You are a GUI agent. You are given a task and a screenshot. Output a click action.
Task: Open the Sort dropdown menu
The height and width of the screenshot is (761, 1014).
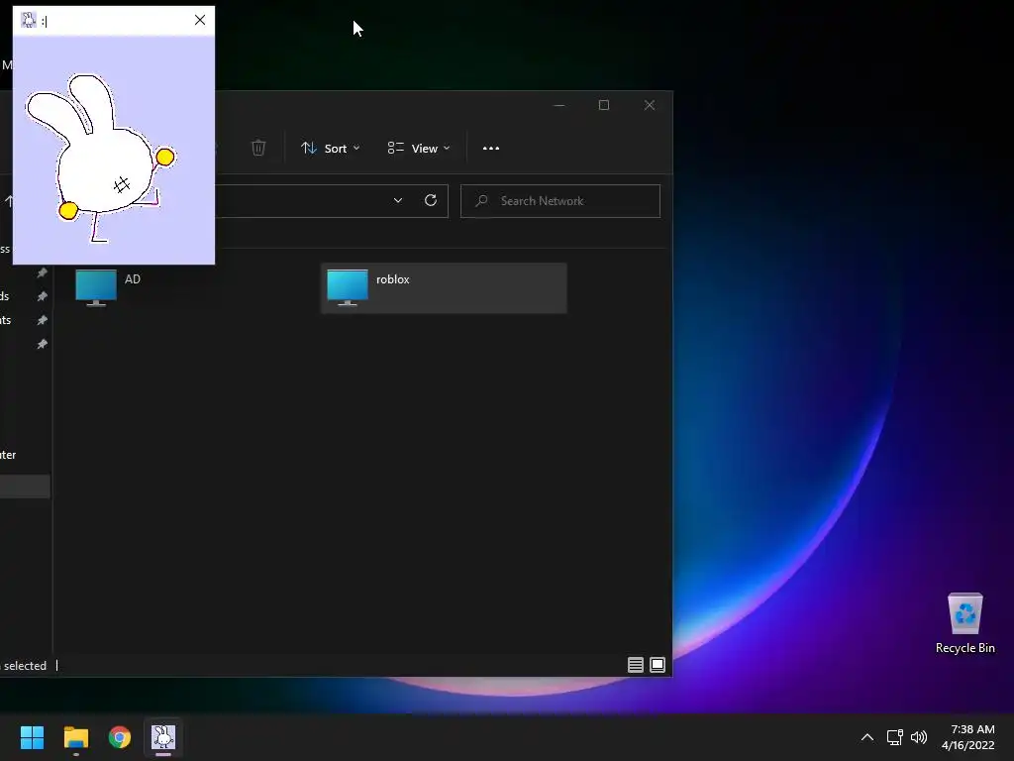click(331, 149)
